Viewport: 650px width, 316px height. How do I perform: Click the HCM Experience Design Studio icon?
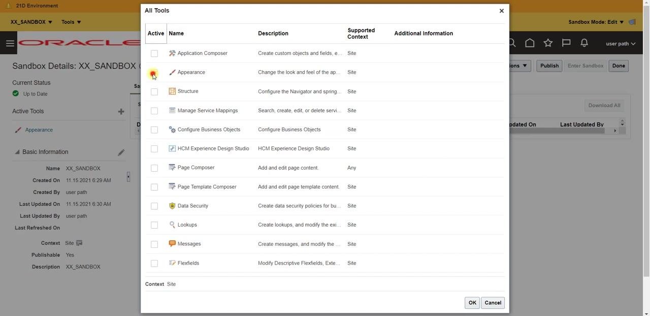(x=172, y=149)
